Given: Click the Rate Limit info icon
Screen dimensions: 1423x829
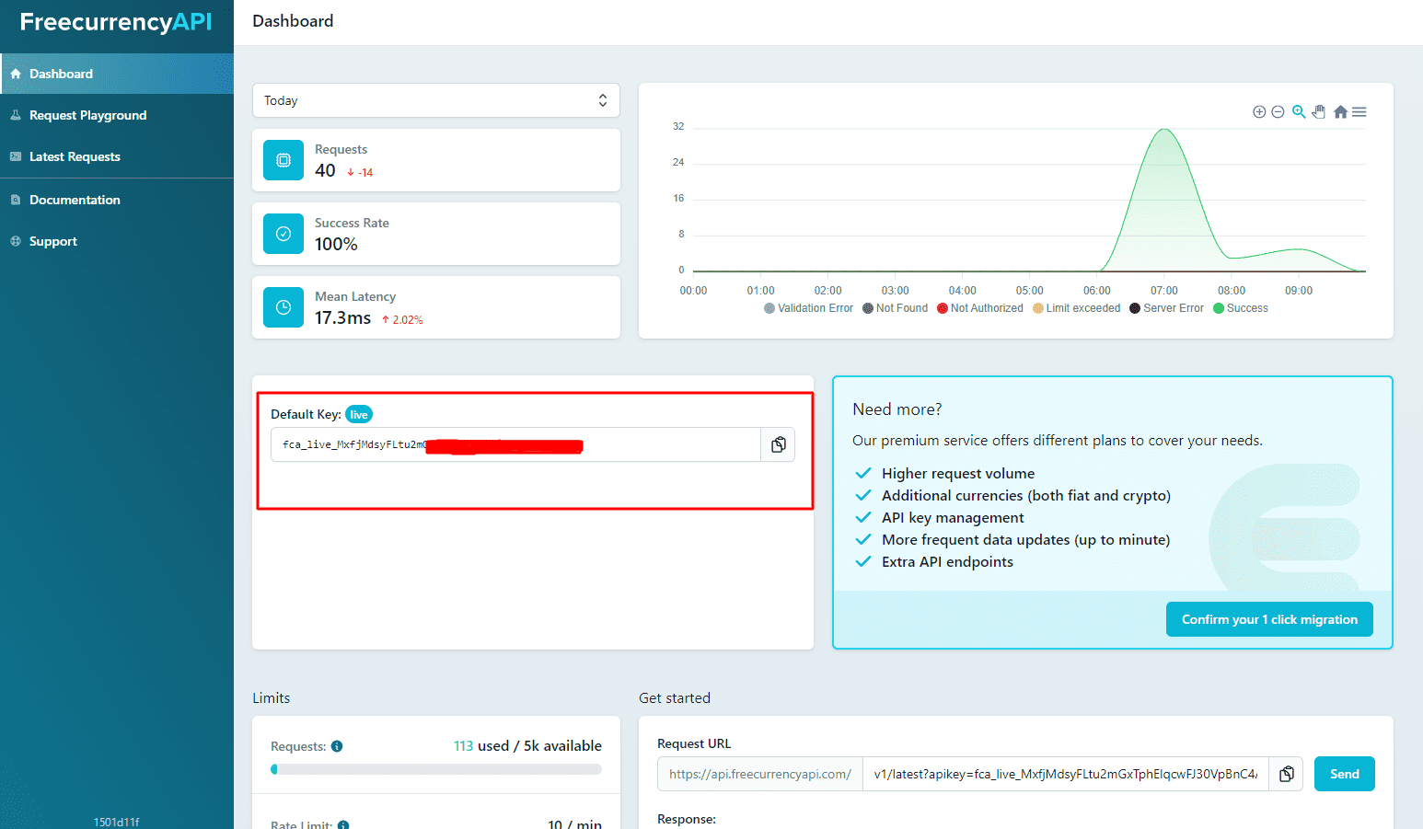Looking at the screenshot, I should (x=343, y=825).
